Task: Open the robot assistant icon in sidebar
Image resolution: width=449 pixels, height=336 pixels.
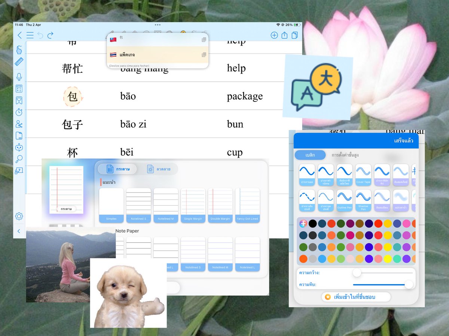Action: 19,147
